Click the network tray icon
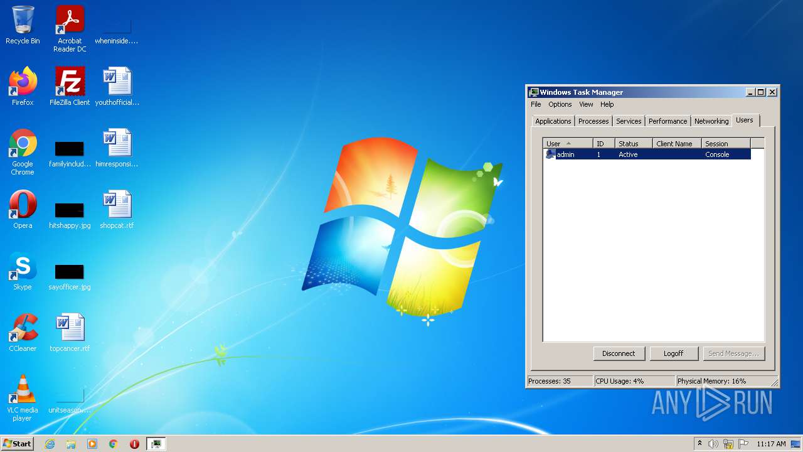 (728, 444)
